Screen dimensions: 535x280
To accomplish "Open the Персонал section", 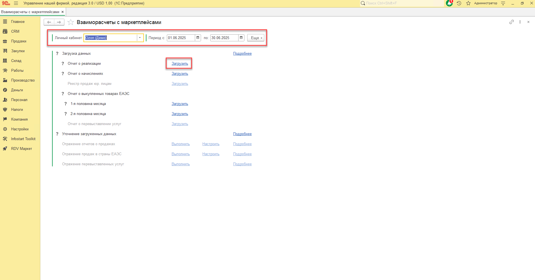I will point(20,100).
